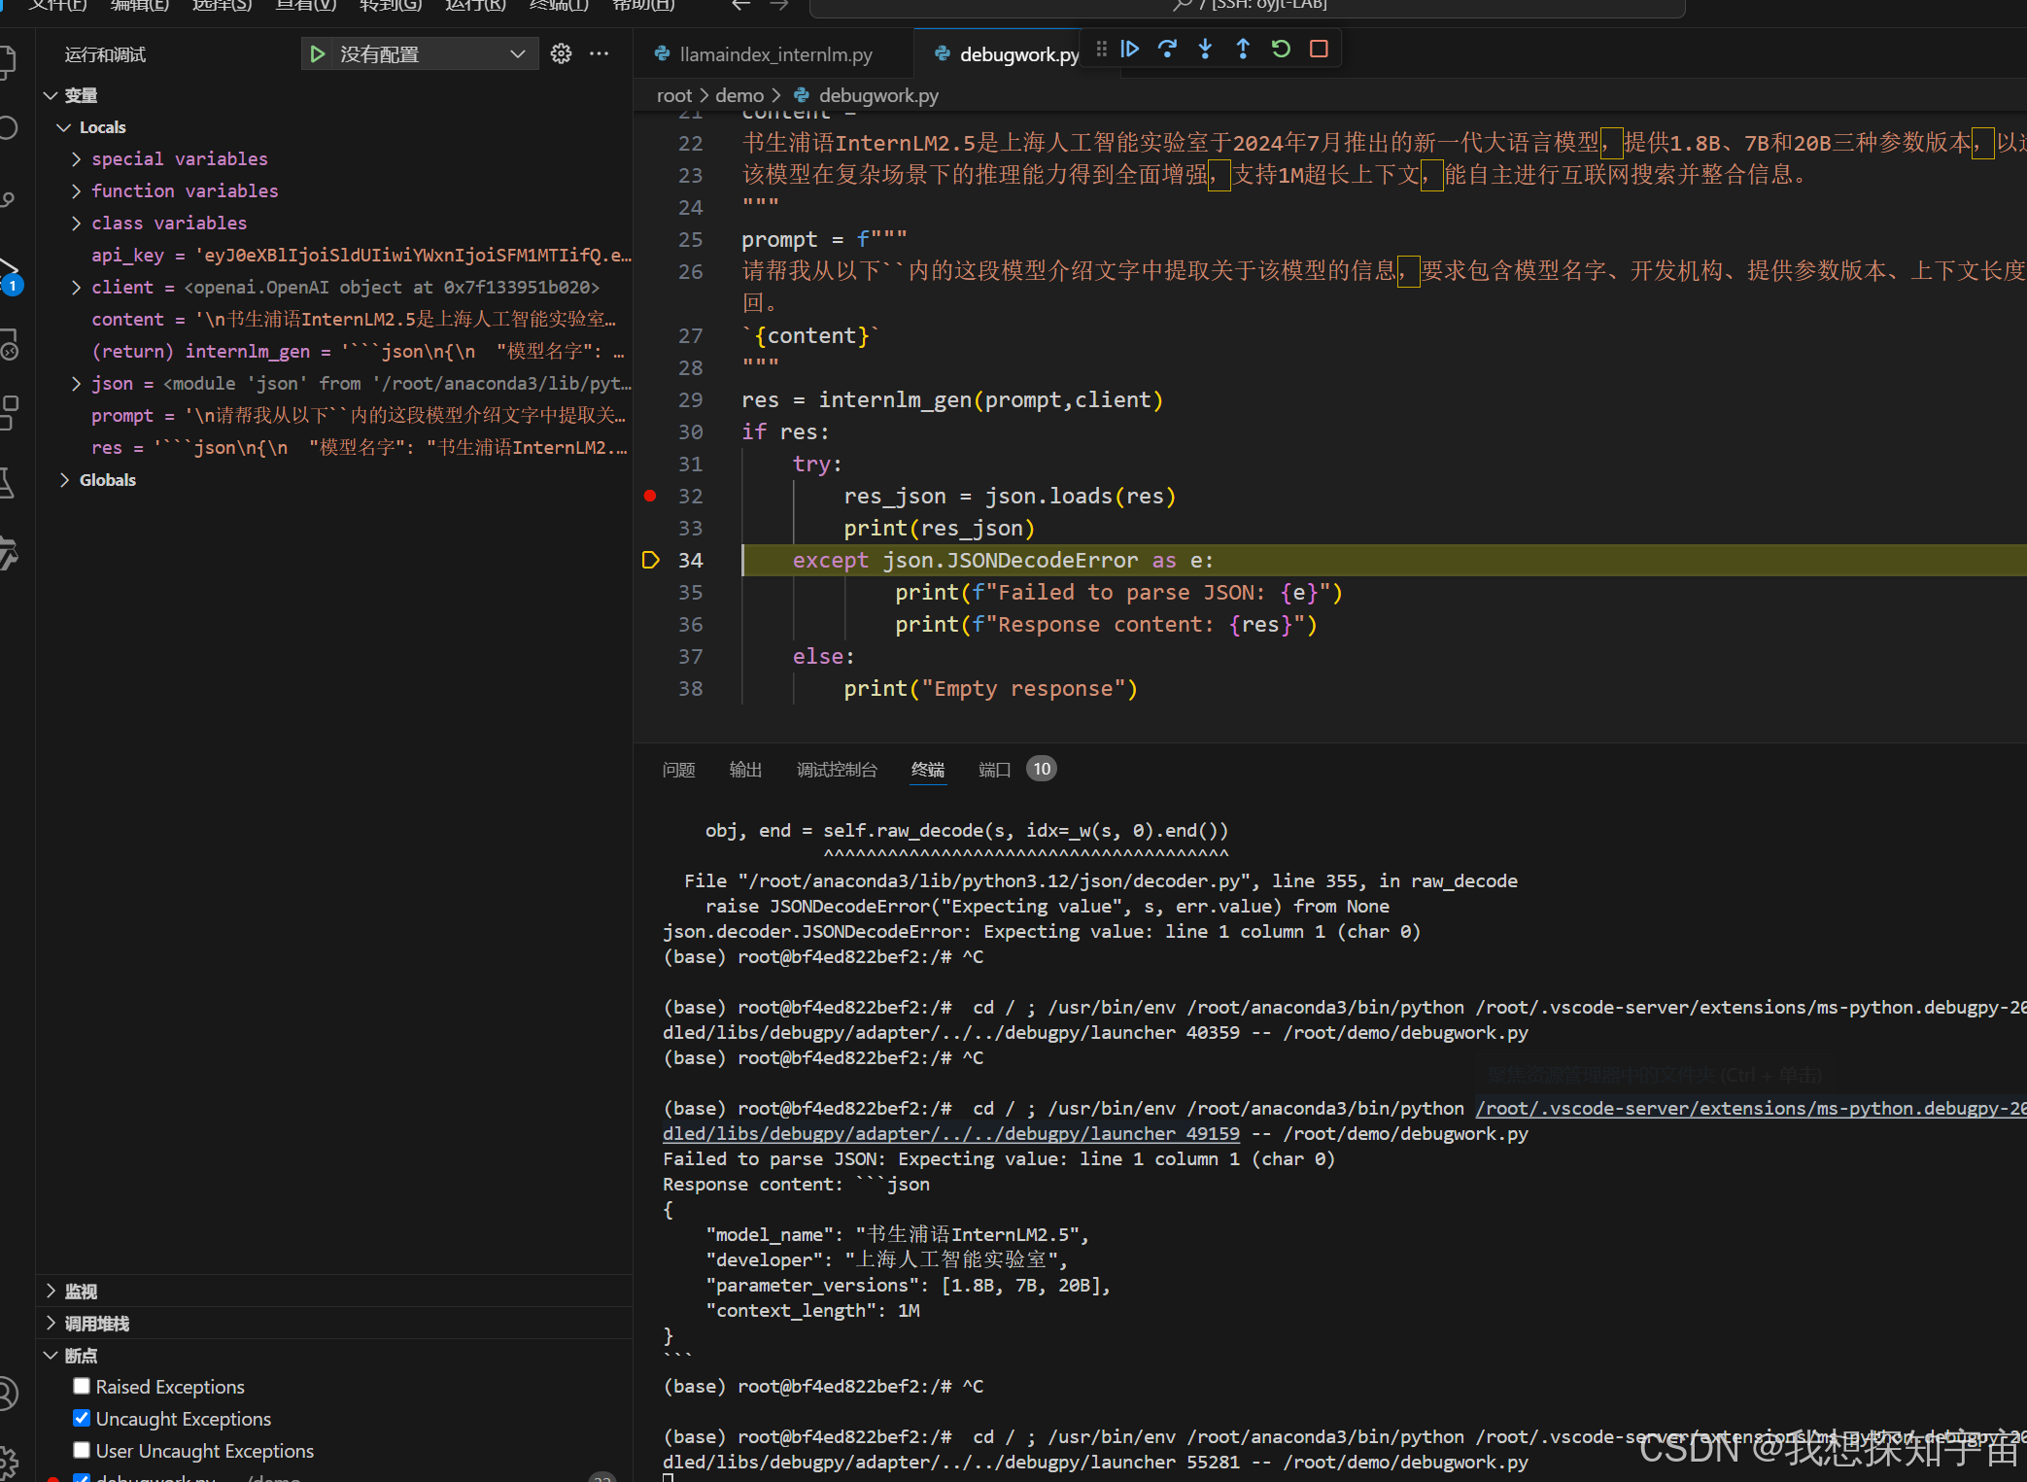This screenshot has height=1482, width=2027.
Task: Open the 调试控制台 panel tab
Action: click(x=836, y=770)
